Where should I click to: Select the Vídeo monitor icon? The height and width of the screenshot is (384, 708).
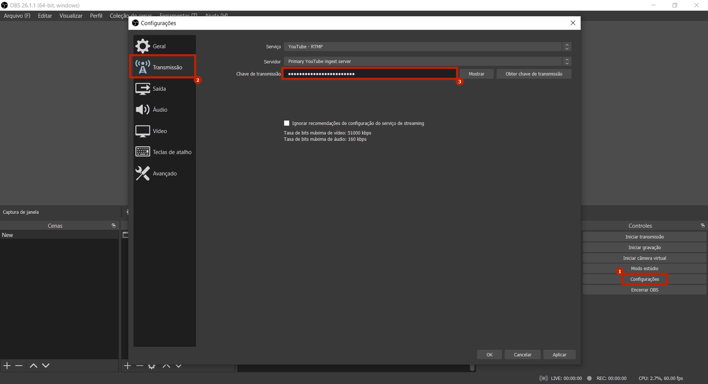pyautogui.click(x=142, y=131)
